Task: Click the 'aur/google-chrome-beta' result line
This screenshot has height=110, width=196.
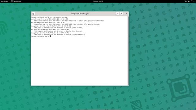Action: tap(51, 26)
